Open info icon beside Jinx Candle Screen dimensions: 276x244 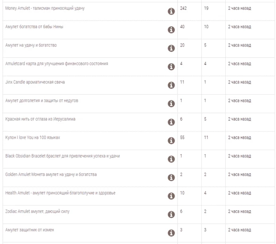[171, 85]
